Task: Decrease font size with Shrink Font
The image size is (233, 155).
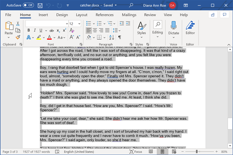Action: (78, 37)
